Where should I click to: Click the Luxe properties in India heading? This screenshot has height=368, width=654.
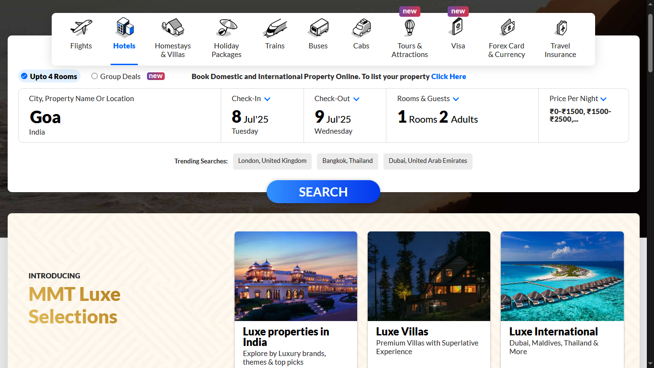(286, 337)
